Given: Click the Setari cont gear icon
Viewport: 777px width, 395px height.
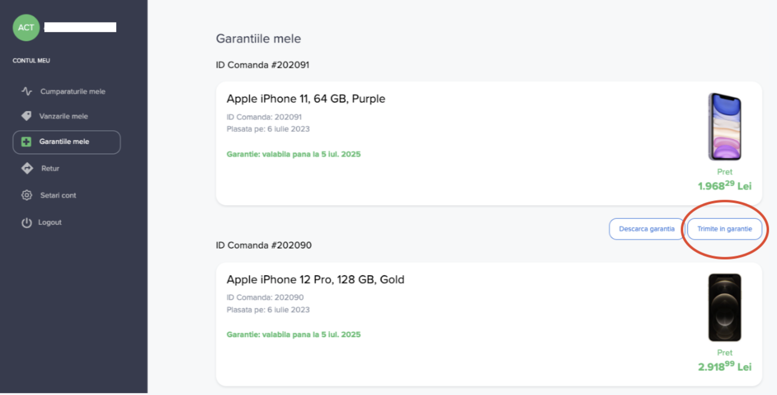Looking at the screenshot, I should (27, 195).
